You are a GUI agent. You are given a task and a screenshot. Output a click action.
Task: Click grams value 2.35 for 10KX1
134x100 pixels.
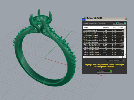(105, 47)
